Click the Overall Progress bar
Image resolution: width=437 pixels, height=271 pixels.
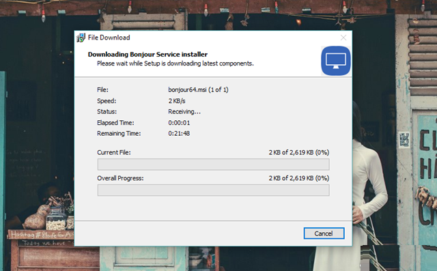pyautogui.click(x=213, y=190)
